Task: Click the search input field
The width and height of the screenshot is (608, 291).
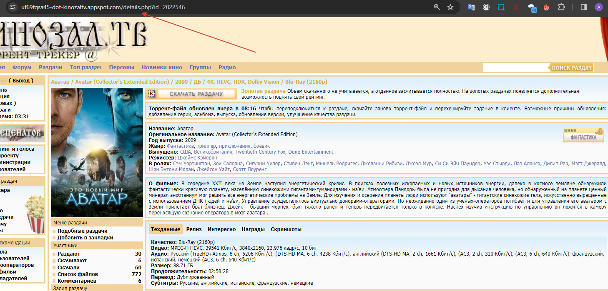Action: (515, 67)
